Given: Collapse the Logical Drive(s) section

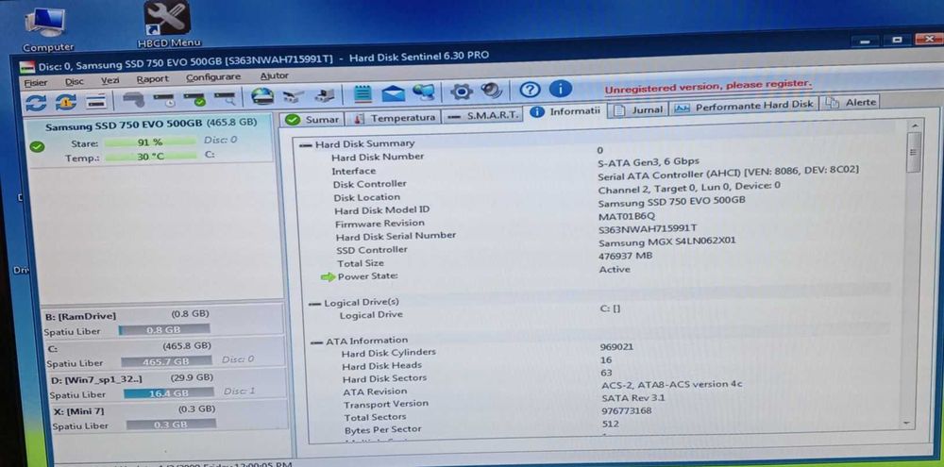Looking at the screenshot, I should coord(314,304).
